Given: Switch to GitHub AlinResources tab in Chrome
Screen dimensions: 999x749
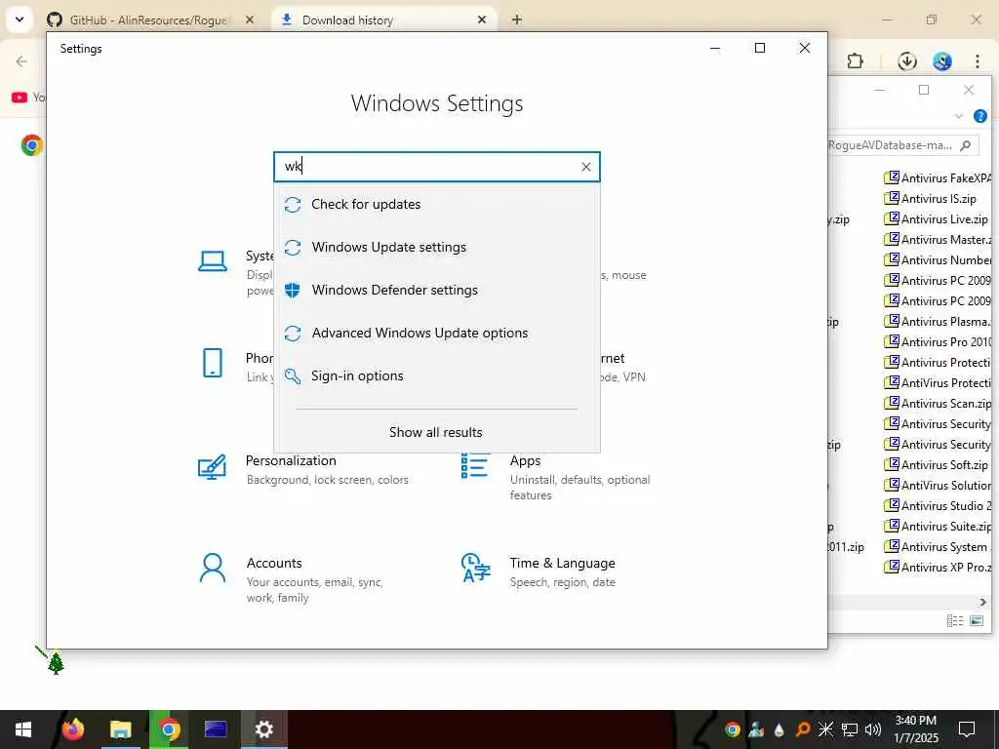Looking at the screenshot, I should click(x=149, y=20).
